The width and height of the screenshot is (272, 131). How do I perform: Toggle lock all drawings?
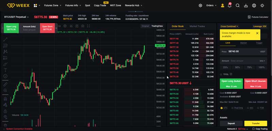pyautogui.click(x=5, y=111)
